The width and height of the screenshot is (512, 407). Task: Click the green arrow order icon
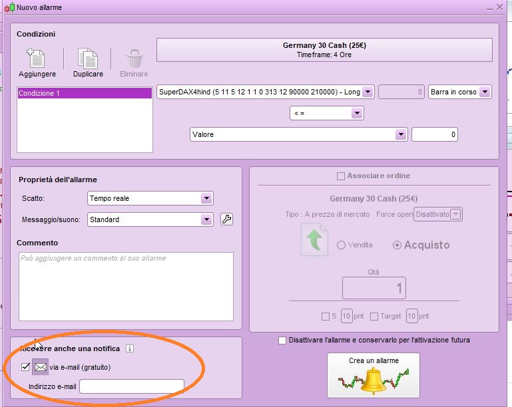click(x=314, y=239)
